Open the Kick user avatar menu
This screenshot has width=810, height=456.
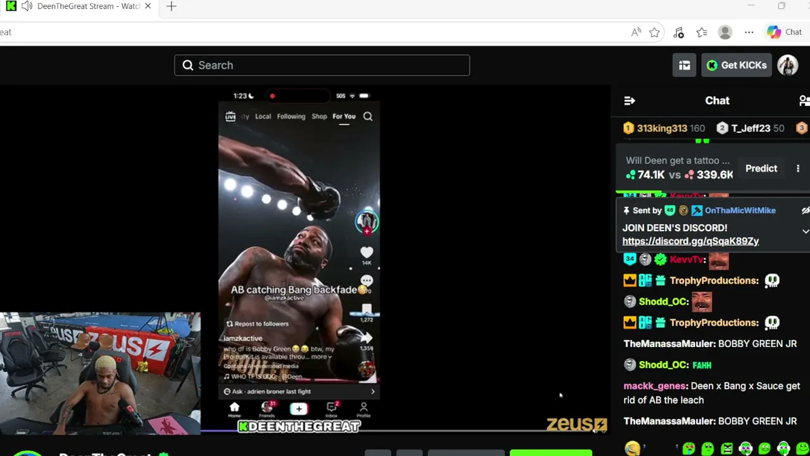pyautogui.click(x=788, y=65)
